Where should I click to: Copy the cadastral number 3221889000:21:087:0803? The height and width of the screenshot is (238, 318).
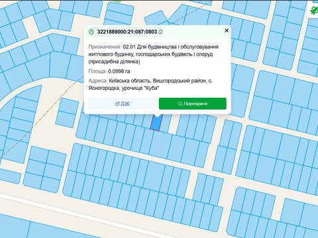click(160, 32)
